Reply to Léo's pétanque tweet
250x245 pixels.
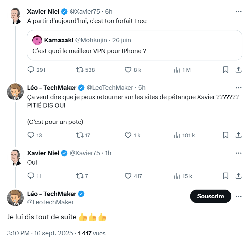pos(31,135)
